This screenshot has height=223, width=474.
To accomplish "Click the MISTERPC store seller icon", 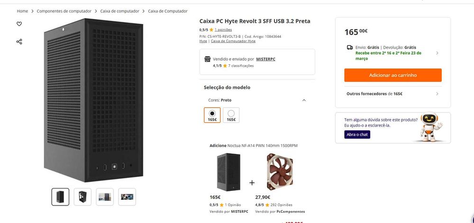I will [x=207, y=59].
